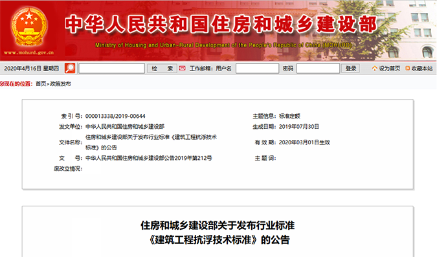This screenshot has height=257, width=437.
Task: Focus the site search text box
Action: coord(112,69)
